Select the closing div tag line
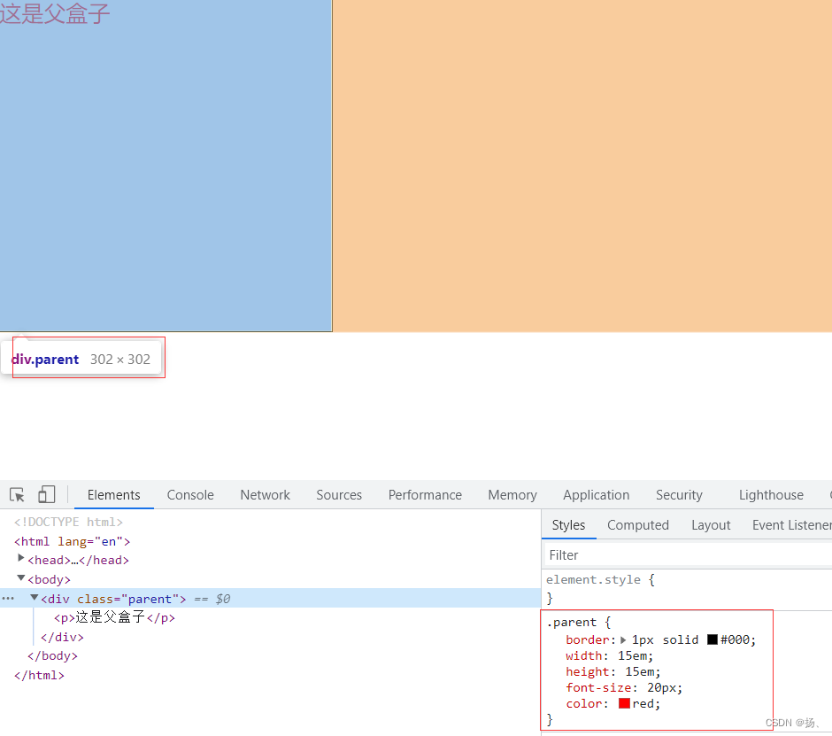This screenshot has height=736, width=832. pyautogui.click(x=62, y=637)
